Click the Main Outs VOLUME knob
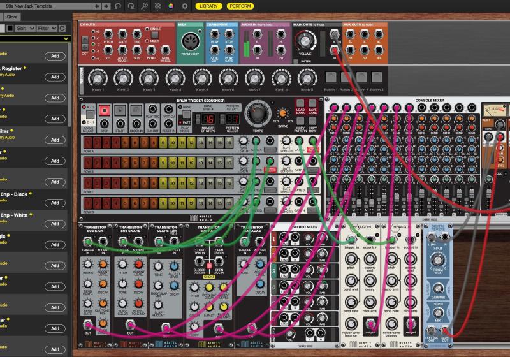This screenshot has width=510, height=357. (x=305, y=41)
